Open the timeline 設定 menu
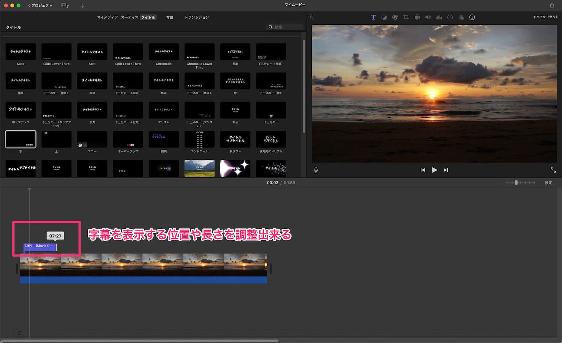Image resolution: width=562 pixels, height=343 pixels. pyautogui.click(x=549, y=183)
